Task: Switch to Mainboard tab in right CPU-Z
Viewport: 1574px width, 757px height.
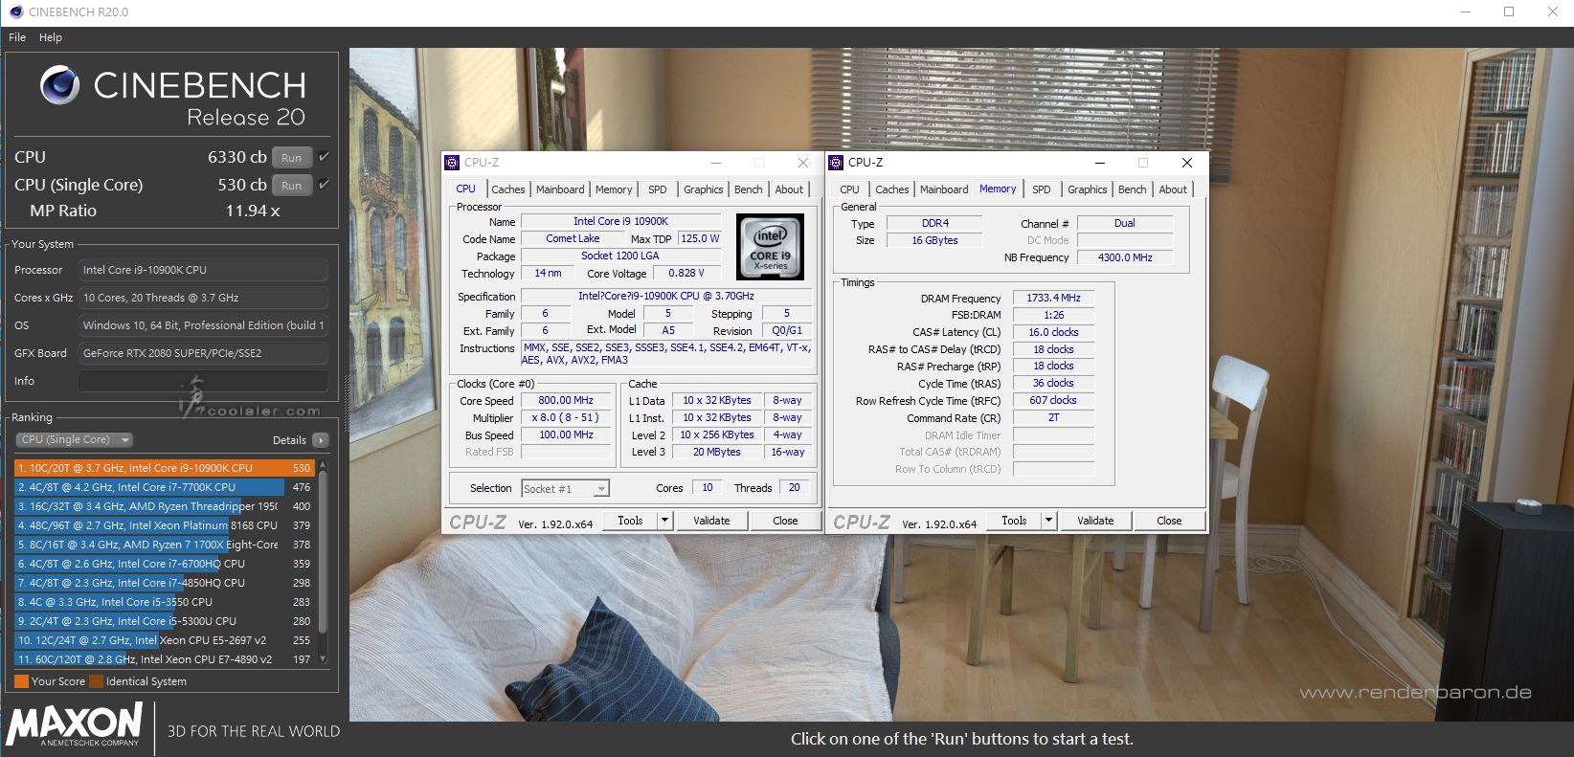Action: 944,189
